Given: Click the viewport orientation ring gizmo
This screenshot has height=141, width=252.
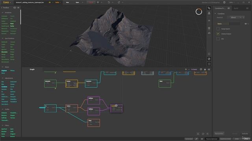Looking at the screenshot, I should coord(198,12).
